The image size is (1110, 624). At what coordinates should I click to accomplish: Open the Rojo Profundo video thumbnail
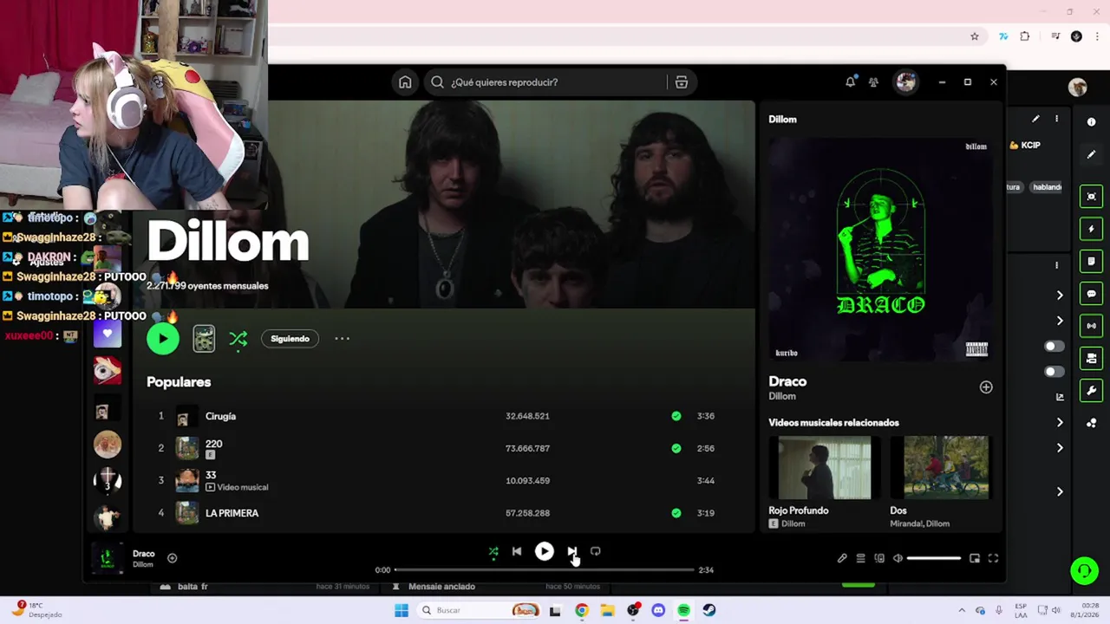pyautogui.click(x=825, y=468)
